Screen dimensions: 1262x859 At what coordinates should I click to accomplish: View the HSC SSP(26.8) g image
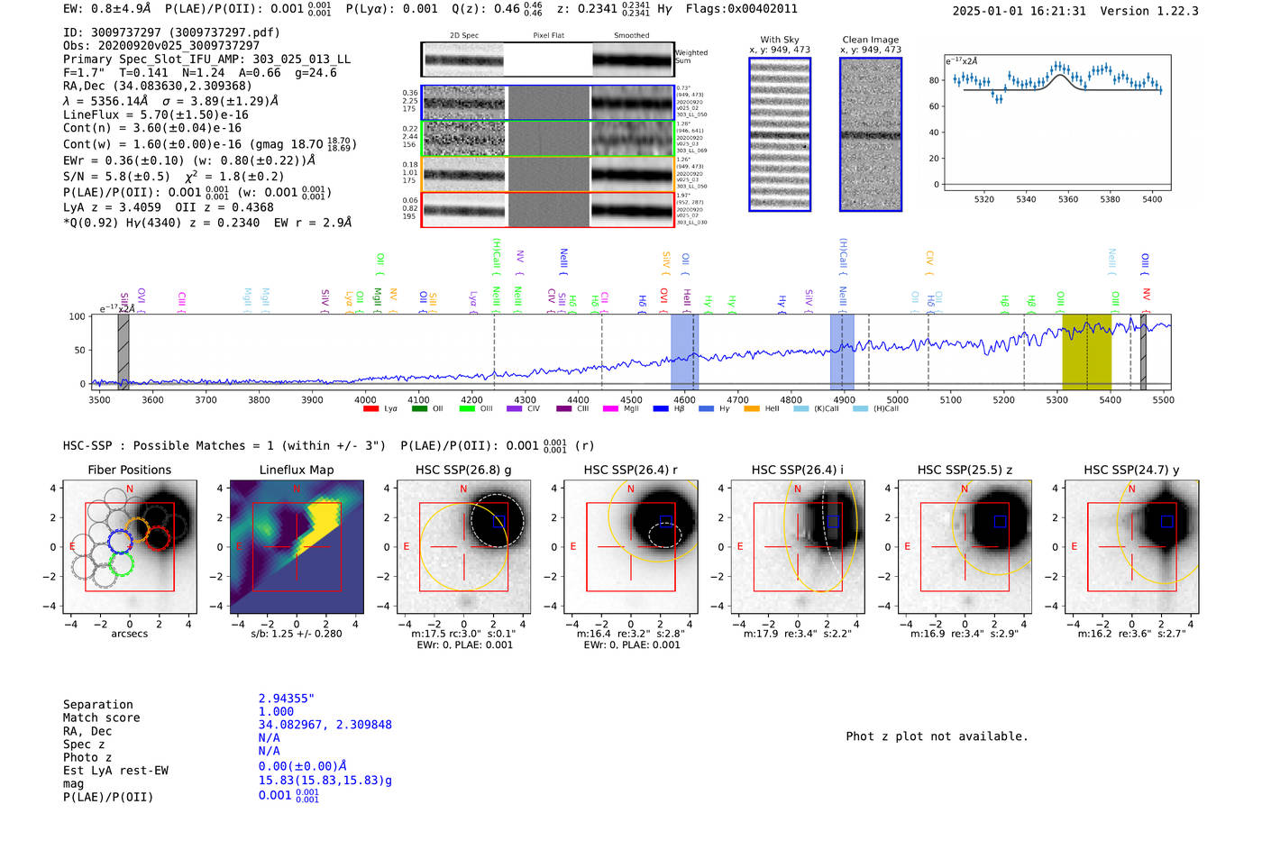[x=463, y=547]
